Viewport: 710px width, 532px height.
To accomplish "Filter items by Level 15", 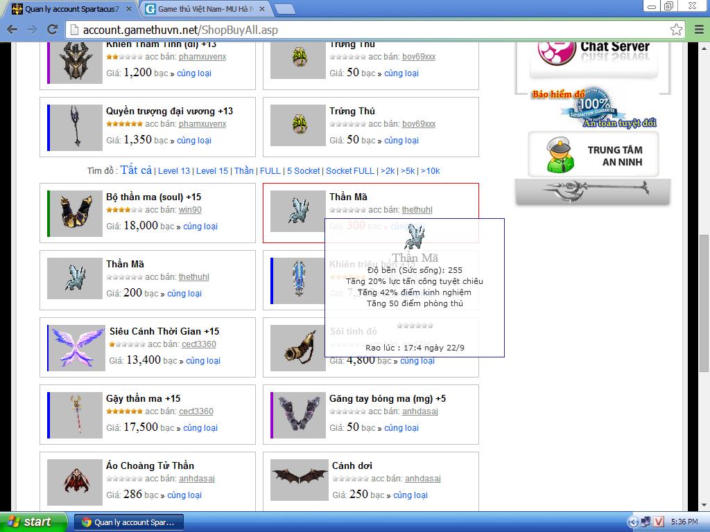I will 212,171.
